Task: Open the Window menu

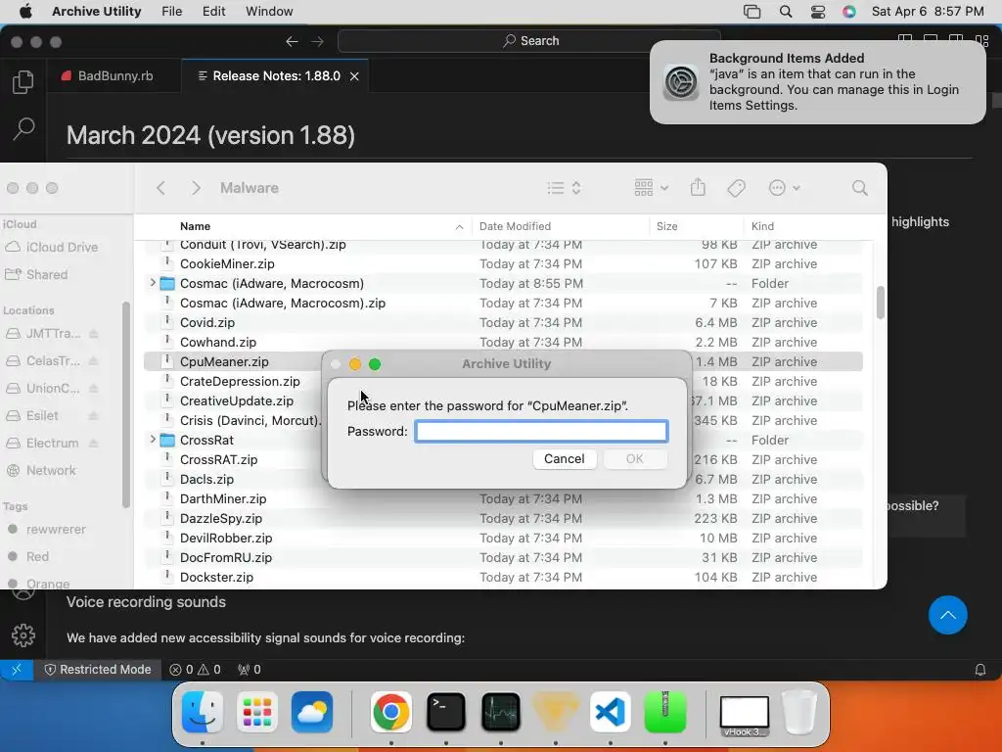Action: (x=269, y=12)
